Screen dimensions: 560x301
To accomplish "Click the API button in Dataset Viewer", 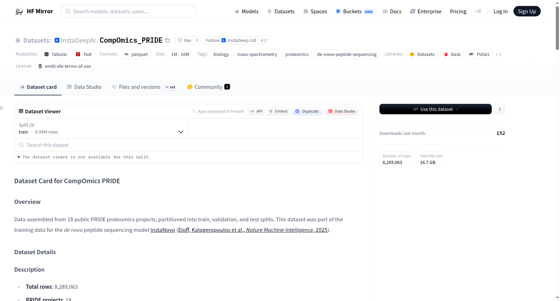I will pos(256,111).
